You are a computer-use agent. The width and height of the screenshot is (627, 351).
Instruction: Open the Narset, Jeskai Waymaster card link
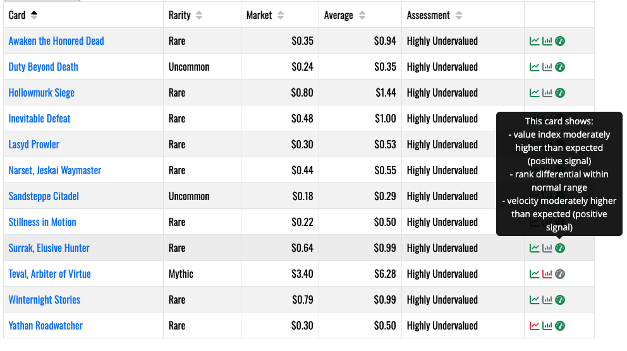coord(55,170)
